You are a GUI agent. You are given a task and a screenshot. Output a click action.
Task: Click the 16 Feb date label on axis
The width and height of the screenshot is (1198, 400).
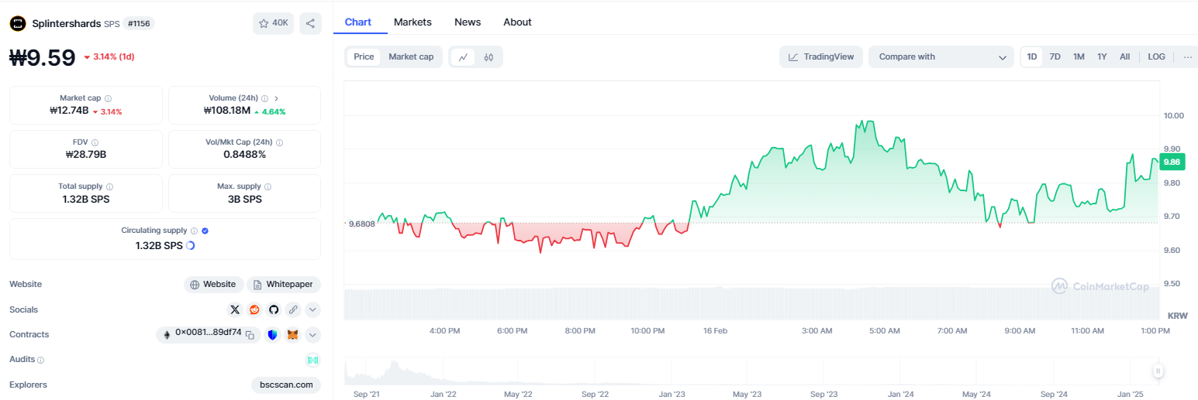click(715, 330)
